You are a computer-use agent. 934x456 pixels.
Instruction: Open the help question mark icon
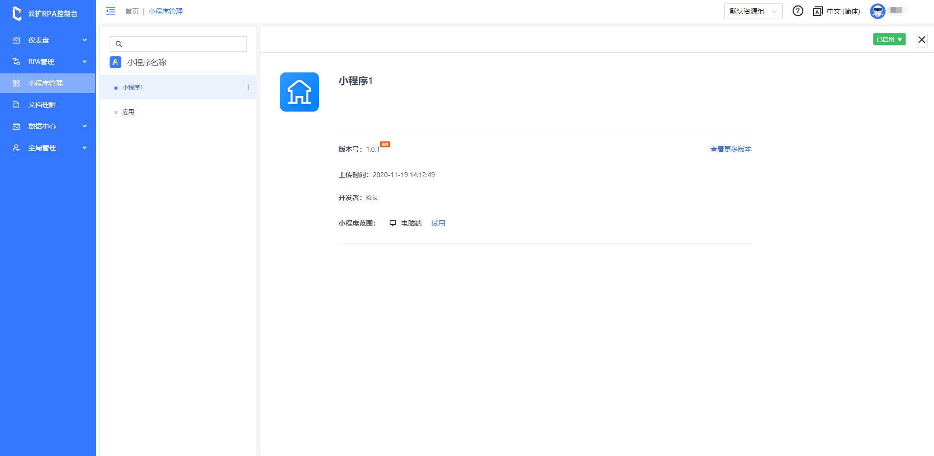click(x=797, y=11)
